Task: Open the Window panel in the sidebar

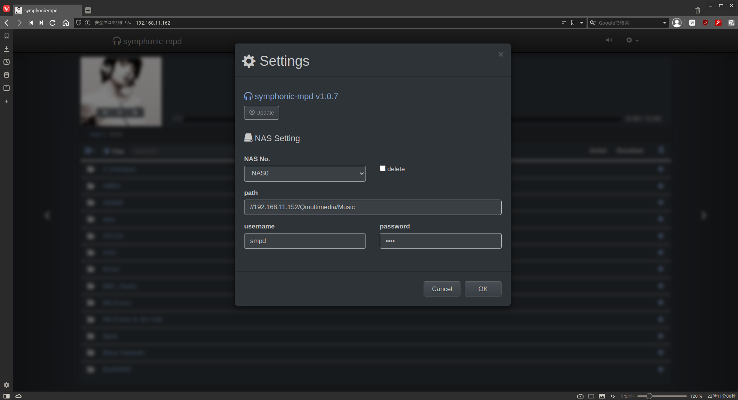Action: [7, 88]
